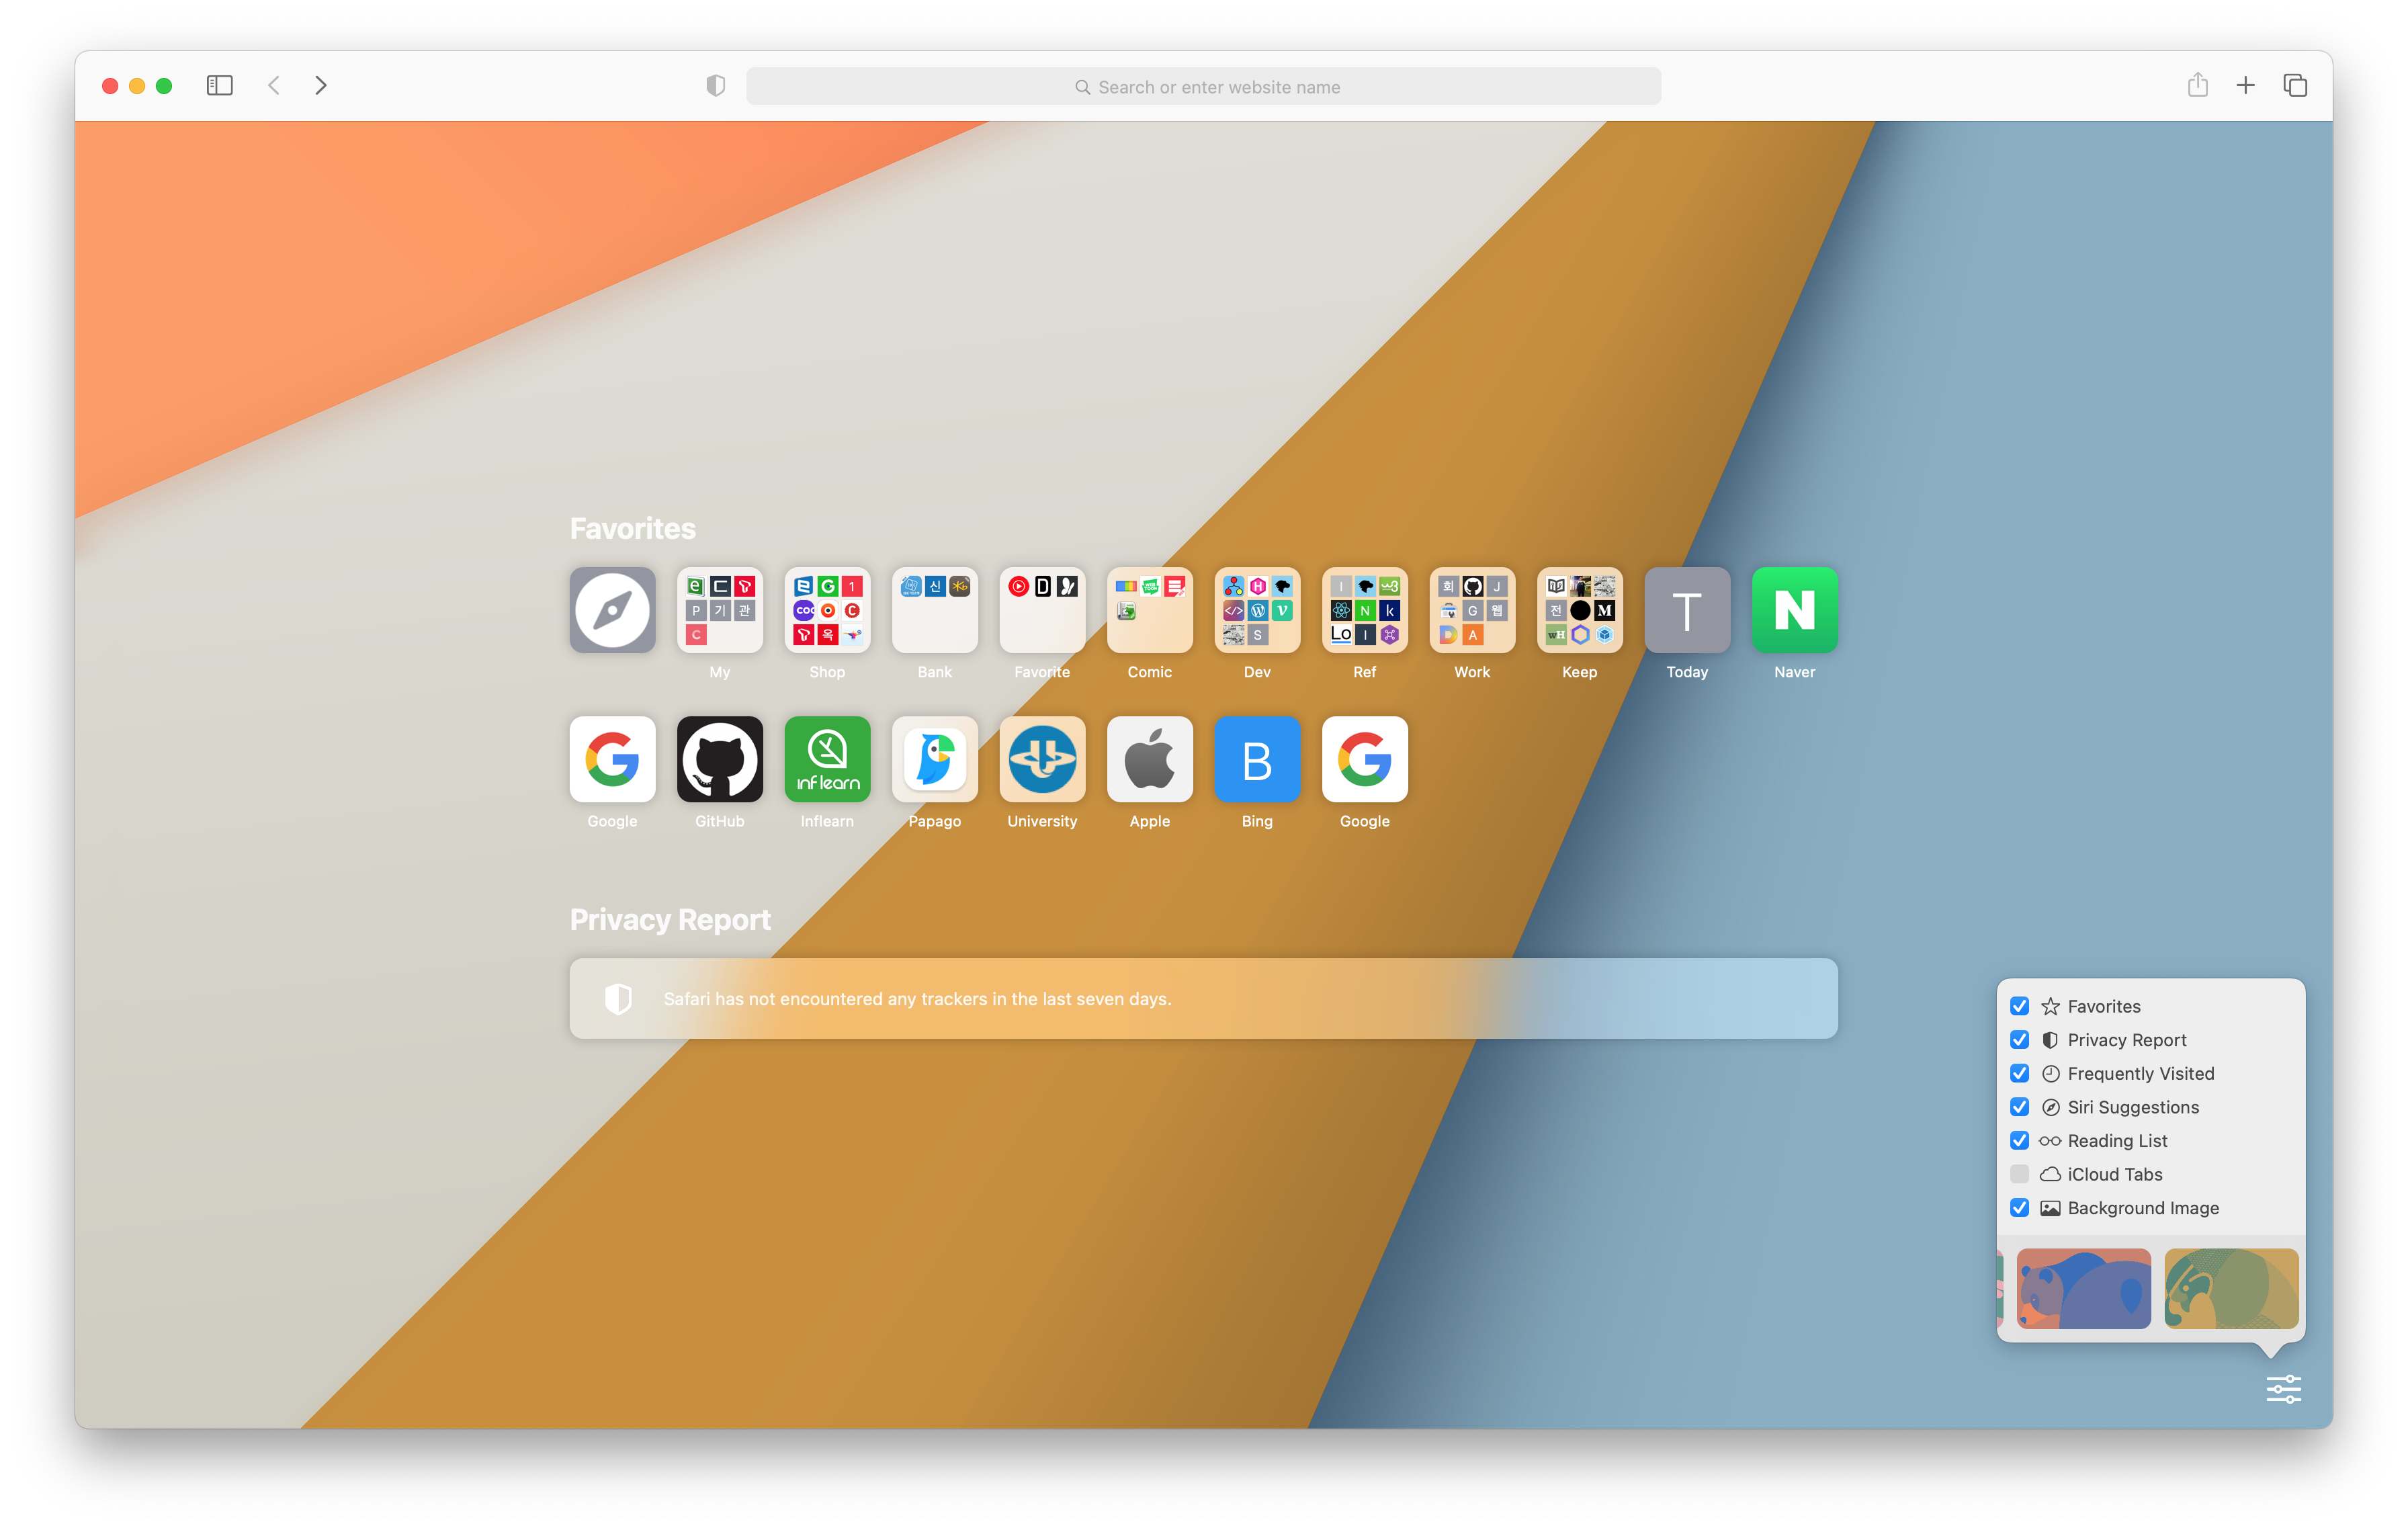Open the Papago favorite icon

tap(934, 759)
